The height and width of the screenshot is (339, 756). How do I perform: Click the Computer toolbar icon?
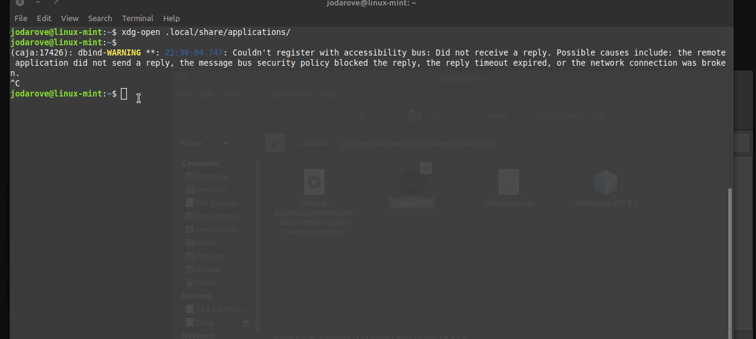[436, 116]
